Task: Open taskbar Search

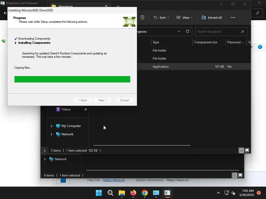Action: click(x=110, y=193)
